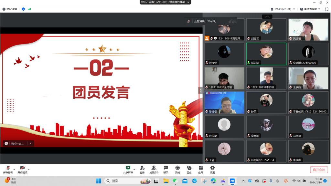This screenshot has height=186, width=331.
Task: Select the 1224190619贾继舜 participant tile
Action: [x=224, y=29]
